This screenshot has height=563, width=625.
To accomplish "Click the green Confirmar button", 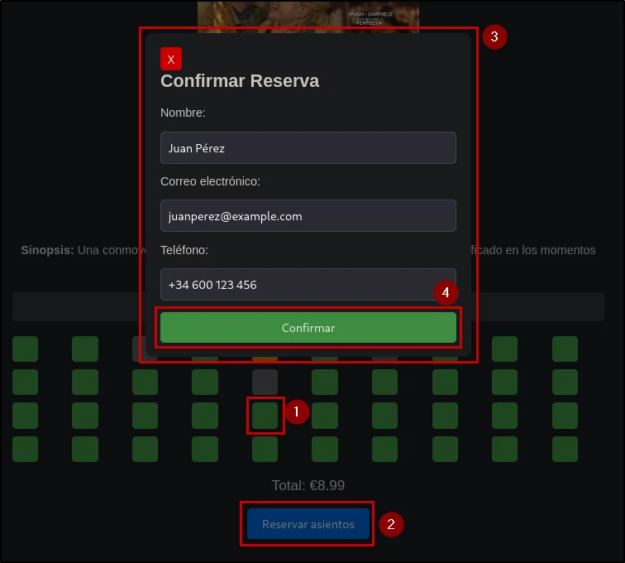I will pos(308,327).
